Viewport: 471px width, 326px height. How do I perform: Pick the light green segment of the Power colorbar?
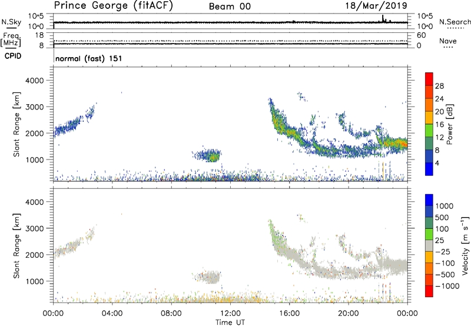point(429,131)
